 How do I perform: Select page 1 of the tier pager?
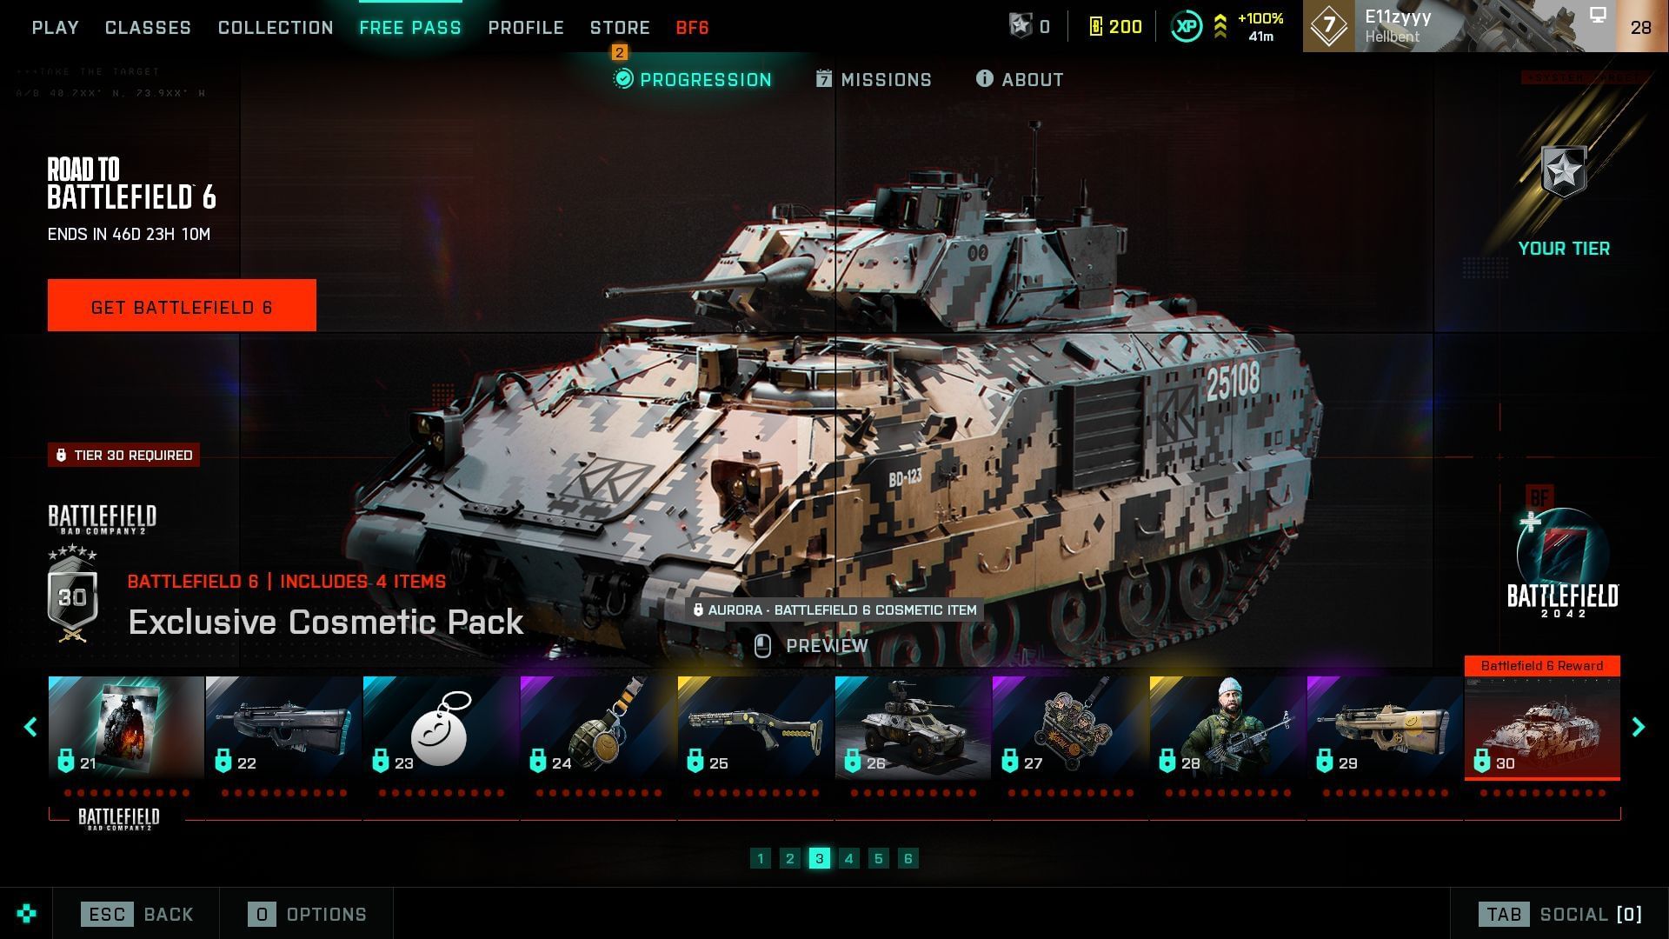pyautogui.click(x=760, y=858)
